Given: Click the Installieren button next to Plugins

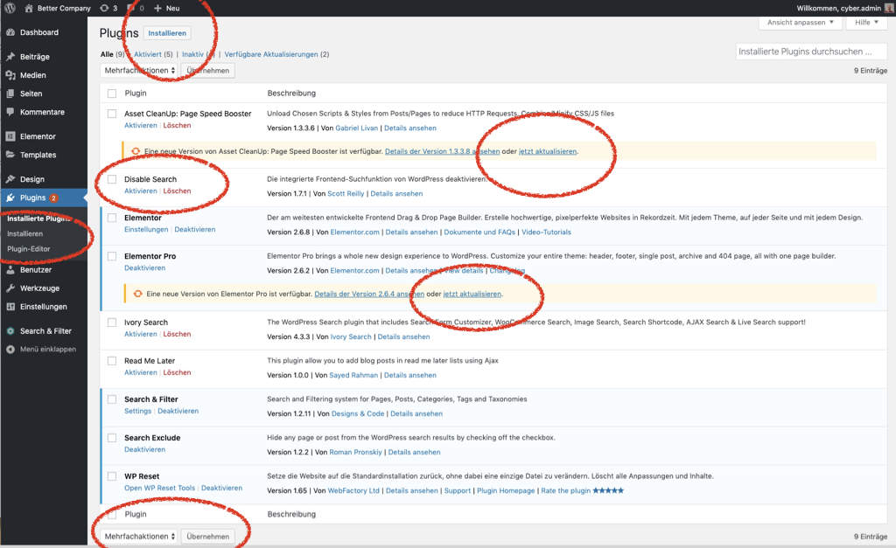Looking at the screenshot, I should point(167,33).
